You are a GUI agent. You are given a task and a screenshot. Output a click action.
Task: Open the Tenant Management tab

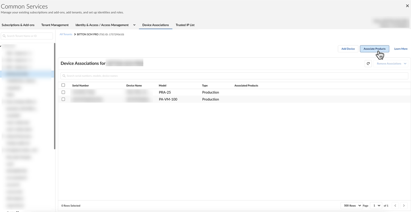pos(55,25)
